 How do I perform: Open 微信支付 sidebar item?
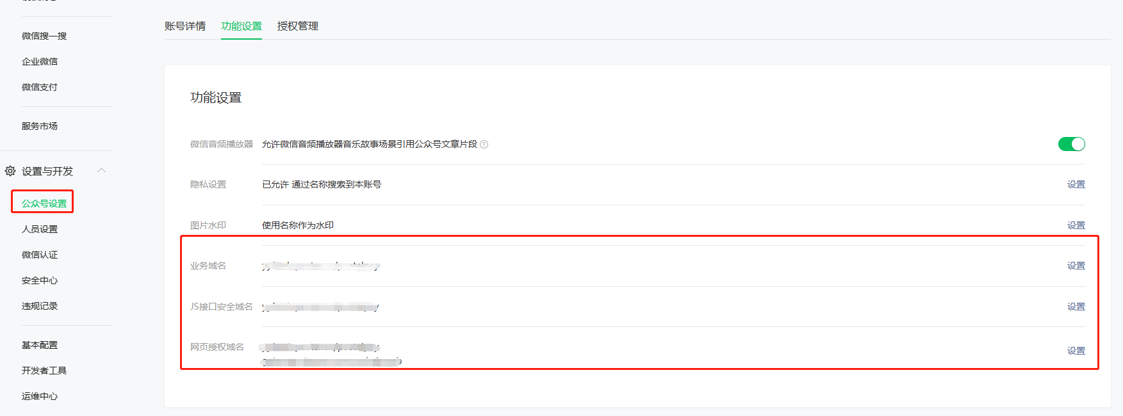pos(40,87)
